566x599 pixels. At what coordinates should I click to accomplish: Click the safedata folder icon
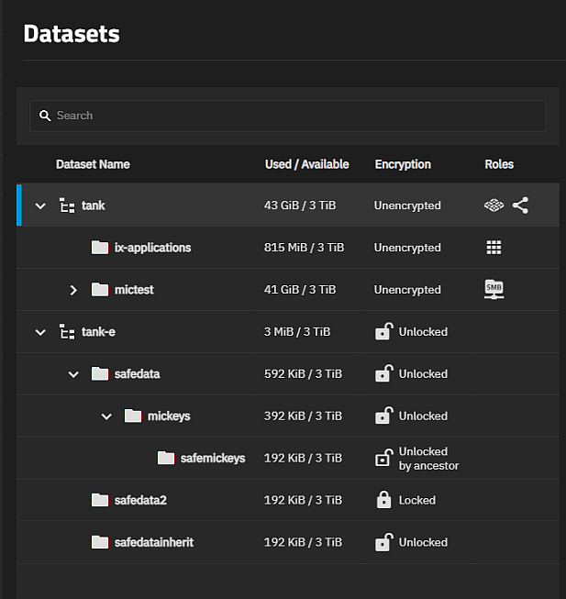(x=100, y=373)
